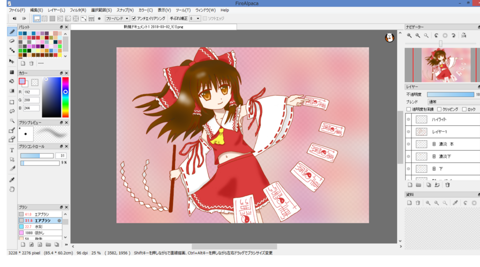The height and width of the screenshot is (267, 480).
Task: Select the Brush tool in the toolbox
Action: click(x=12, y=31)
